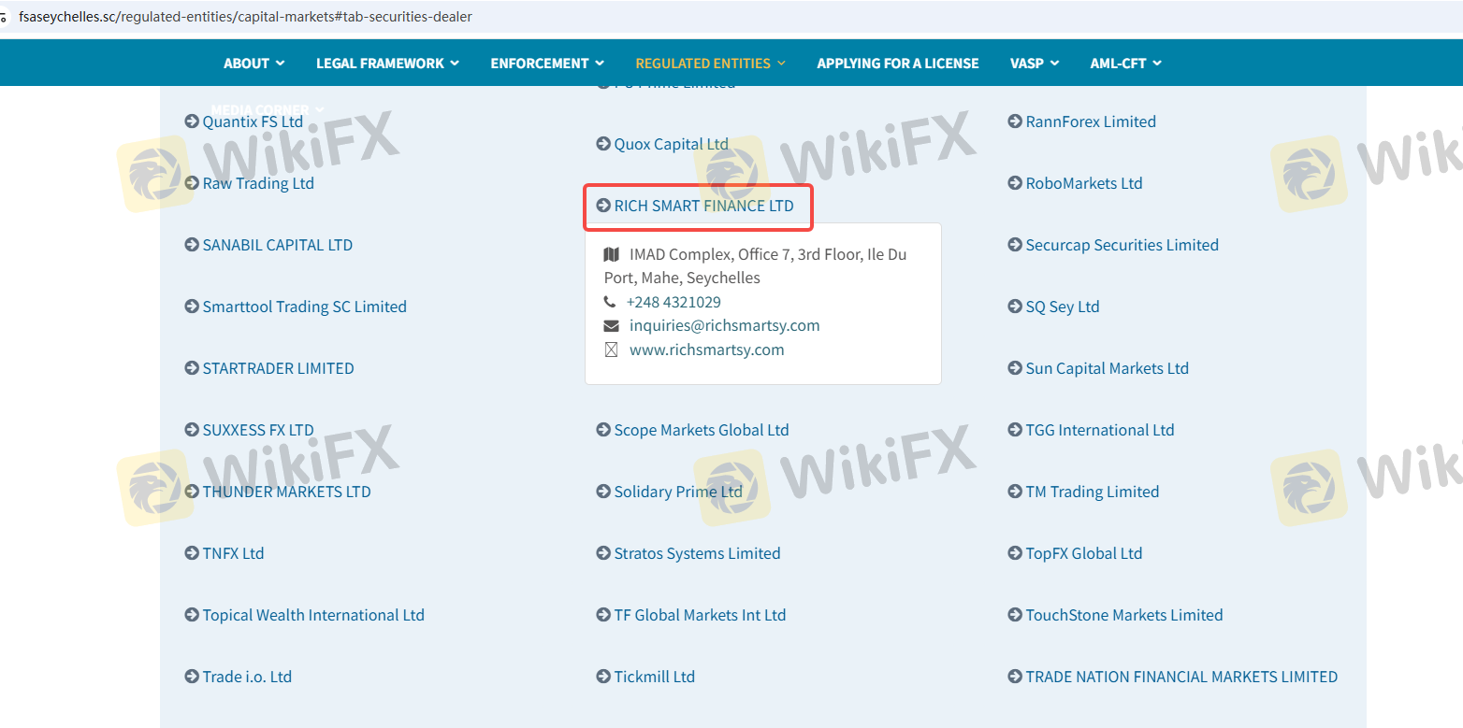The image size is (1463, 728).
Task: Click the phone icon beside +248 4321029
Action: [x=610, y=302]
